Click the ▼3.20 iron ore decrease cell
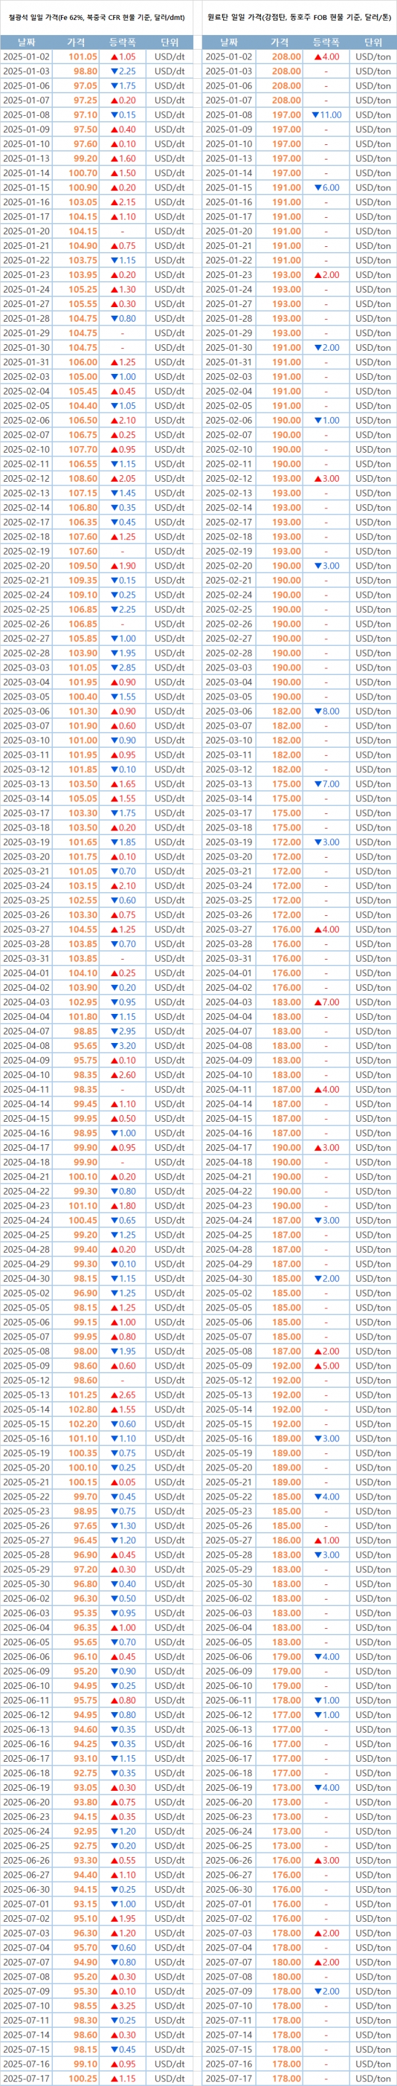 [122, 1046]
